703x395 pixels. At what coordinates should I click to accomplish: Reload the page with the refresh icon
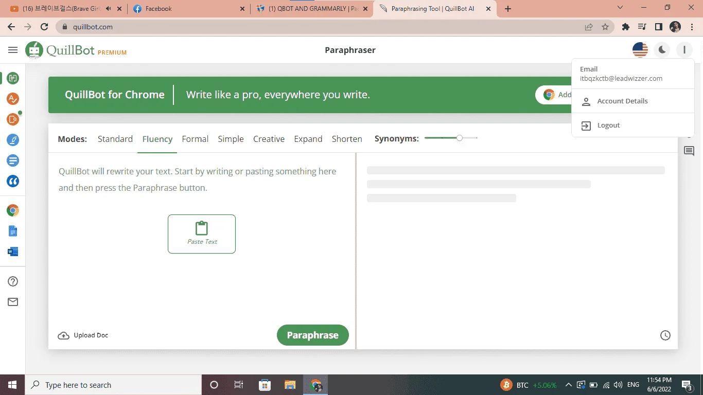coord(44,27)
